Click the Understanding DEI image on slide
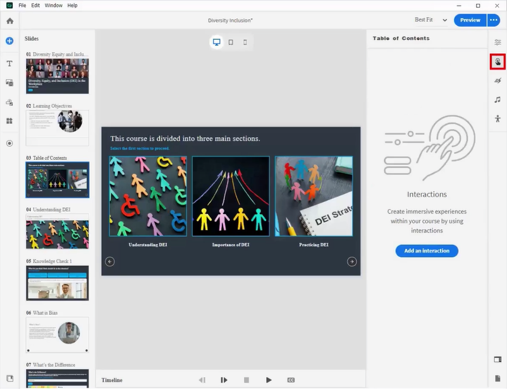507x389 pixels. tap(148, 196)
